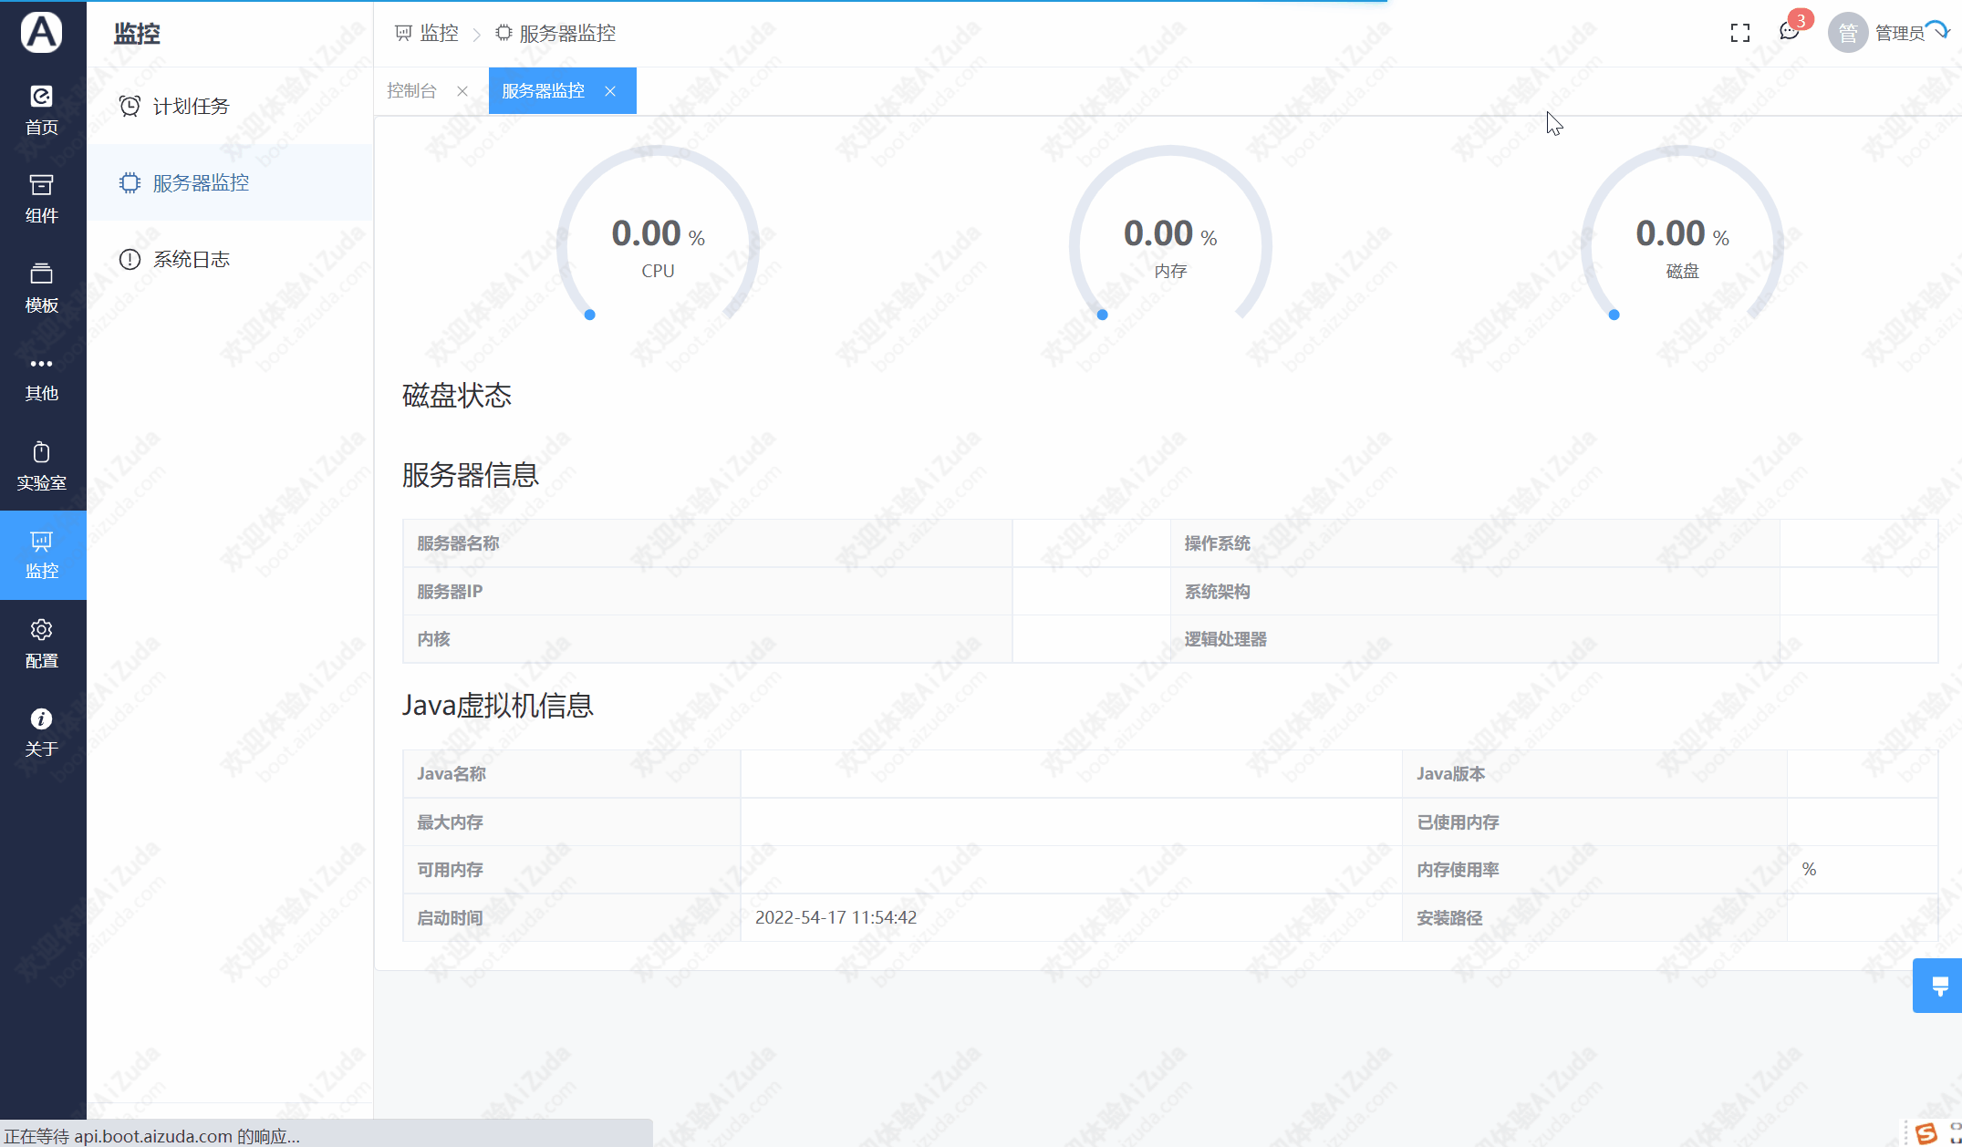Close the 服务器监控 tab
This screenshot has height=1147, width=1962.
coord(610,91)
